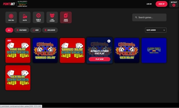Toggle the Featured filter chip
179x108 pixels.
[22, 30]
